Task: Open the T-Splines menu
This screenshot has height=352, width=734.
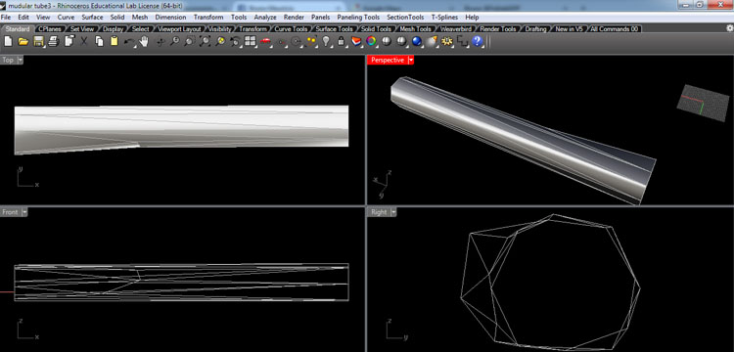Action: point(445,17)
